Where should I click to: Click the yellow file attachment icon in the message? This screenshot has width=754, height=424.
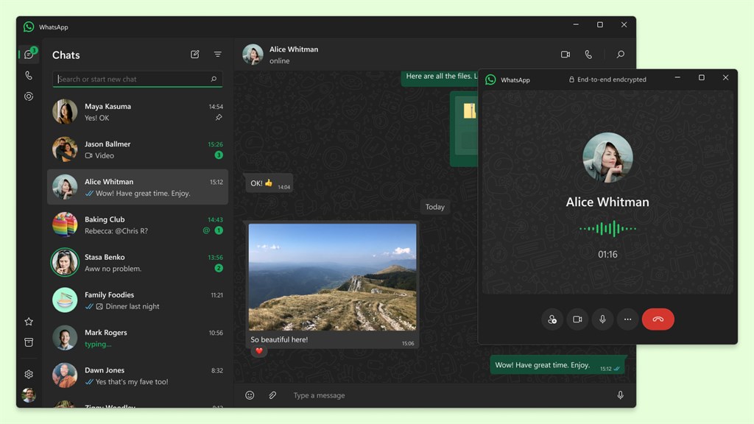(470, 110)
